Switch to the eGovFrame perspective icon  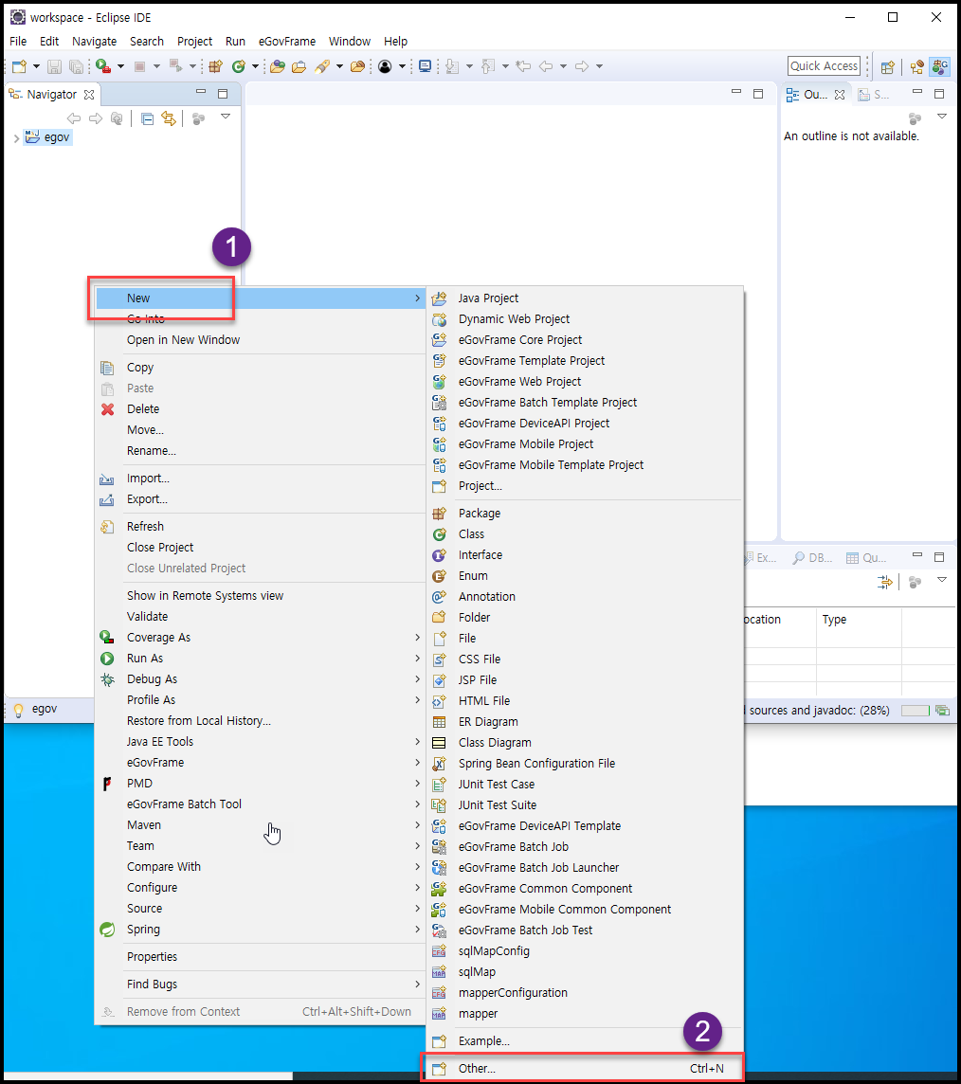(x=939, y=66)
